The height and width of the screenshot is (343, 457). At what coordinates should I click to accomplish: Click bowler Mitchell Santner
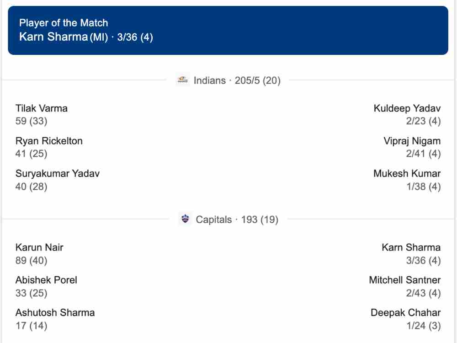[404, 280]
